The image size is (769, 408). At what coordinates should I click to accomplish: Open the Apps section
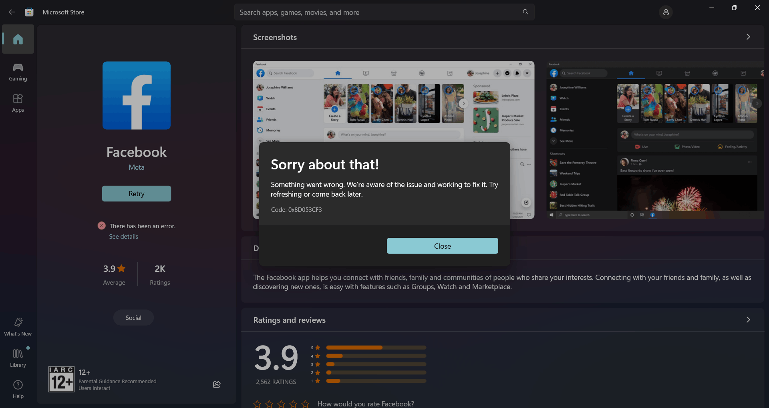coord(18,103)
